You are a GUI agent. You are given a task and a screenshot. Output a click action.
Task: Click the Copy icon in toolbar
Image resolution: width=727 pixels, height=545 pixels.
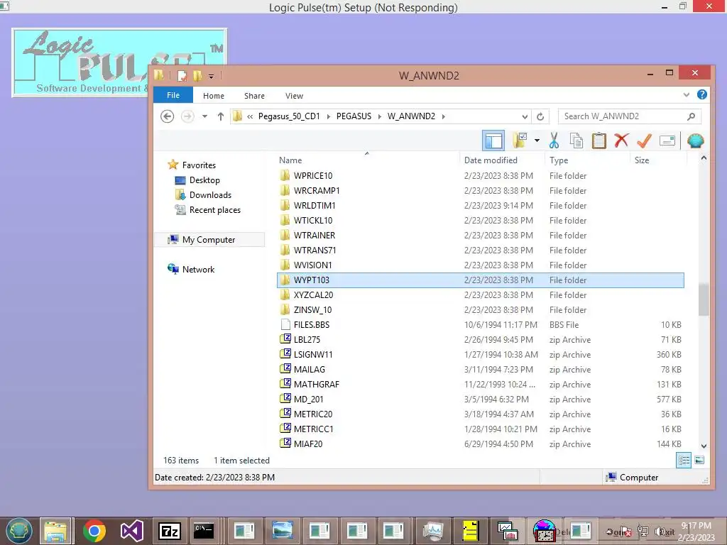576,141
